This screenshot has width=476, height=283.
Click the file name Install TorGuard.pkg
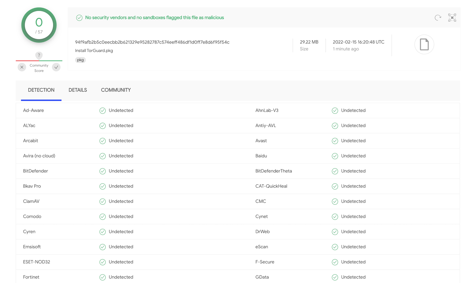[x=94, y=50]
